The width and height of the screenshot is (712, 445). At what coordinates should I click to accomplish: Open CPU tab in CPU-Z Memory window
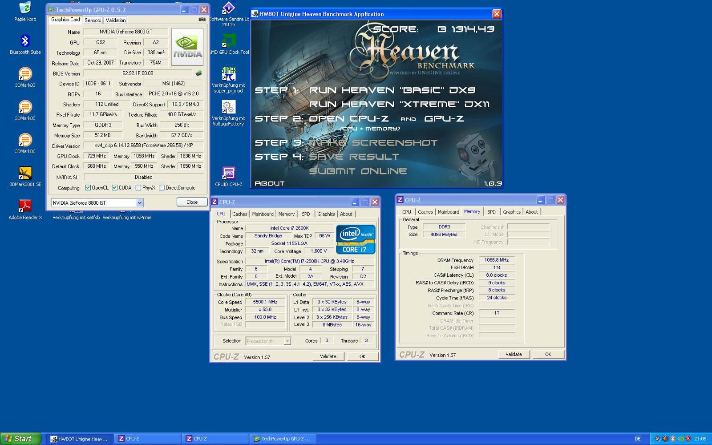407,212
